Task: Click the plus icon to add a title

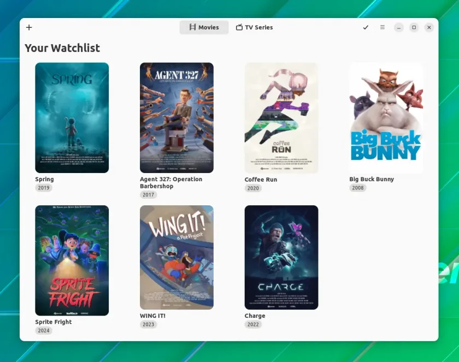Action: point(29,27)
